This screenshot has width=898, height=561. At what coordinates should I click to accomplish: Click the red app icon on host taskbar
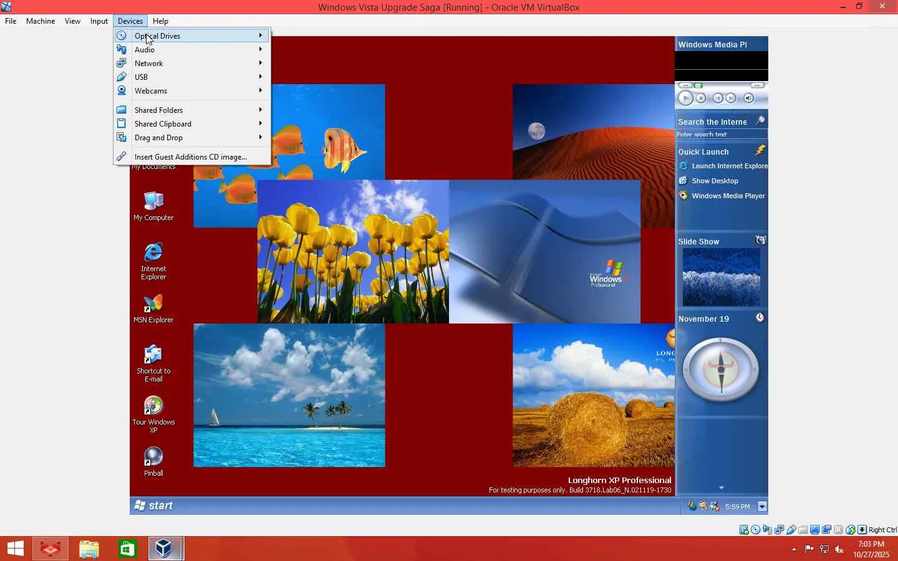click(51, 549)
